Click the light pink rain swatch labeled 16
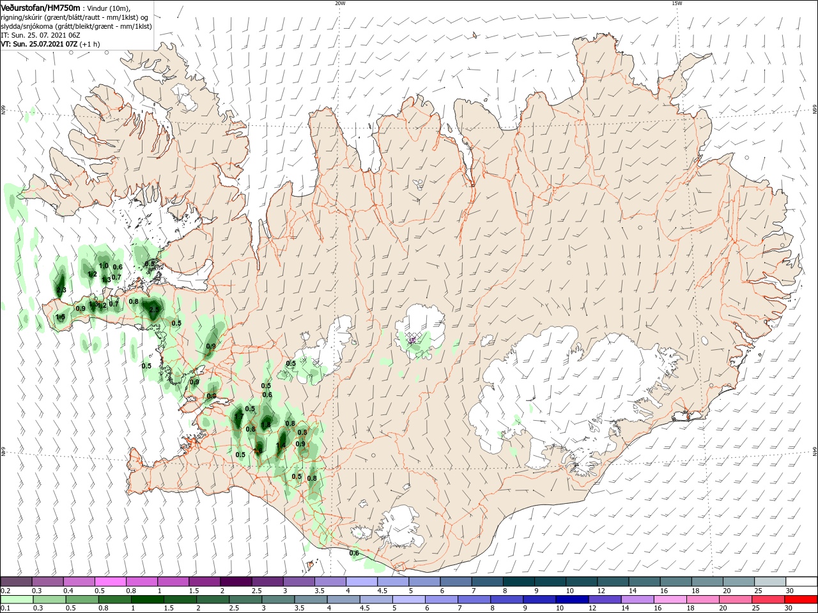Image resolution: width=818 pixels, height=613 pixels. 669,600
